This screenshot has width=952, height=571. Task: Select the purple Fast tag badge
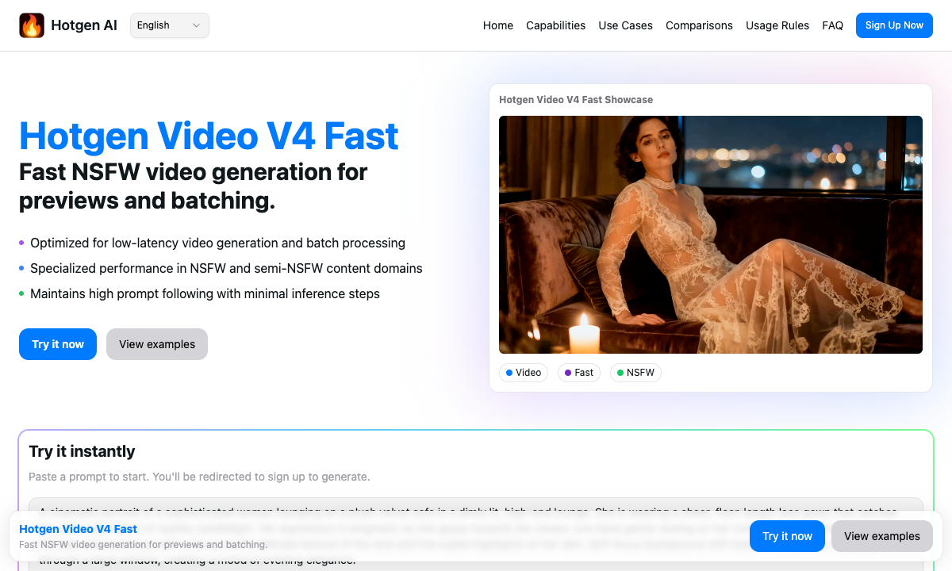(579, 373)
